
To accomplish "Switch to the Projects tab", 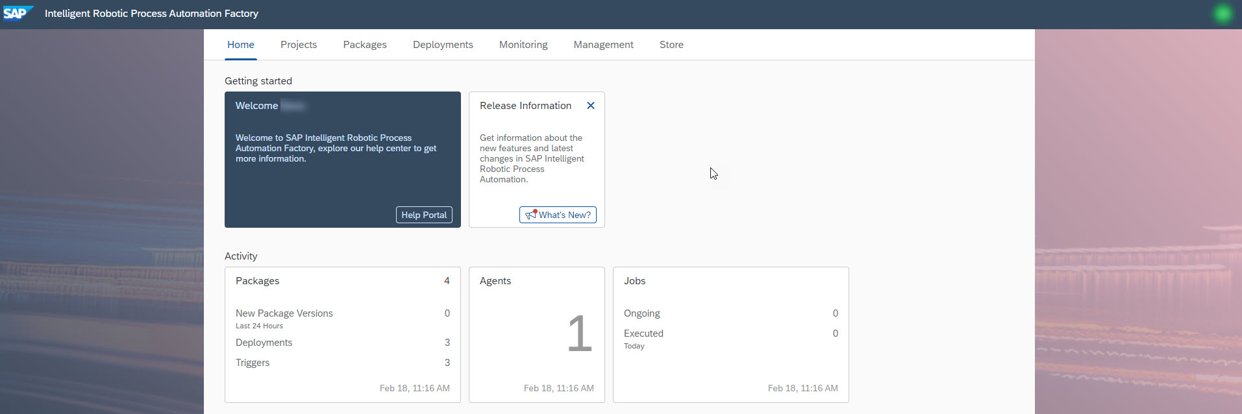I will [x=299, y=45].
